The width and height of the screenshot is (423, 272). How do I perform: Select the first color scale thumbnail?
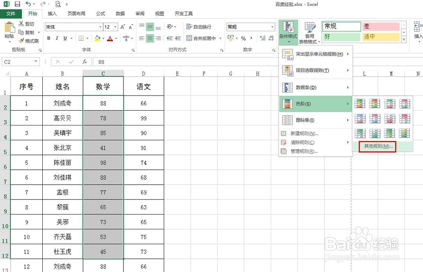pyautogui.click(x=360, y=103)
